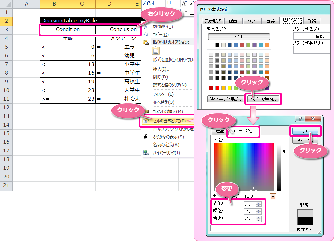This screenshot has width=334, height=241.
Task: Choose 切り取り(T) from the context menu
Action: 163,26
